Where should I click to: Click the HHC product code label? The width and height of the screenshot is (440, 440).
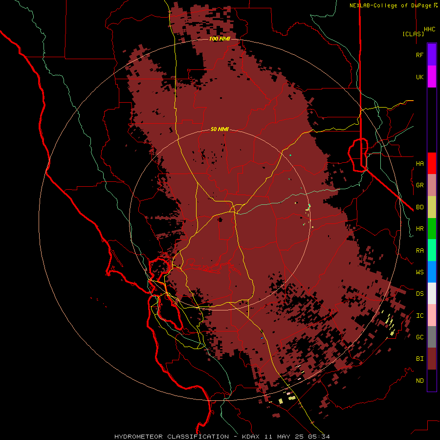pyautogui.click(x=429, y=29)
